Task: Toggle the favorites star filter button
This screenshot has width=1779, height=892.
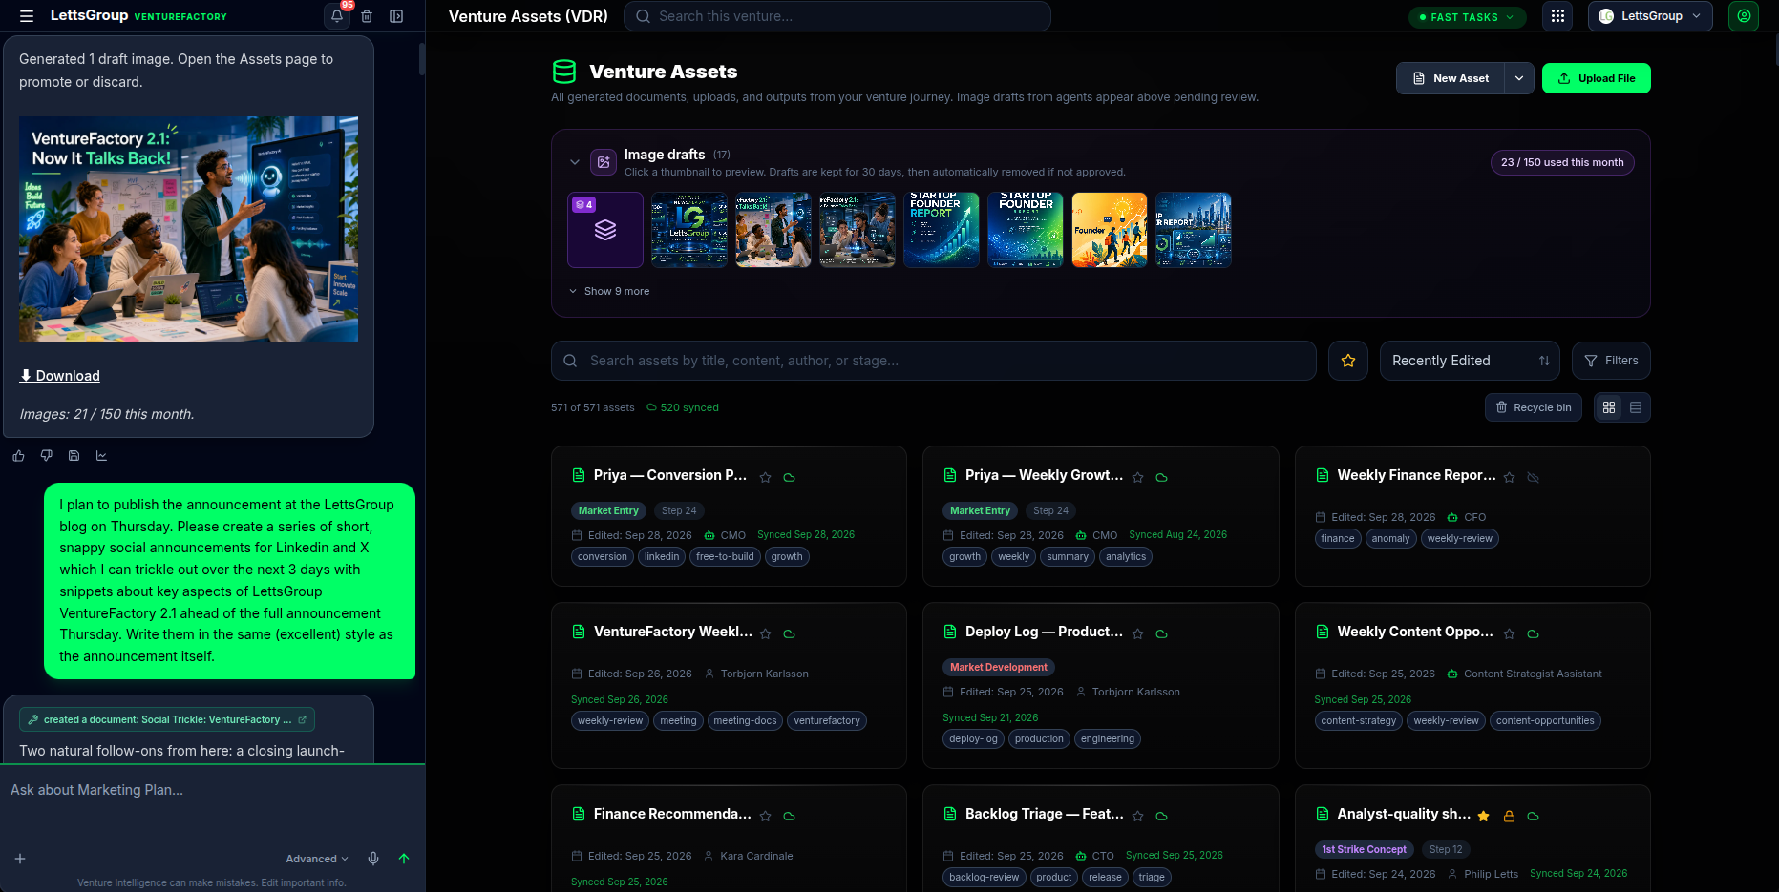Action: tap(1348, 361)
